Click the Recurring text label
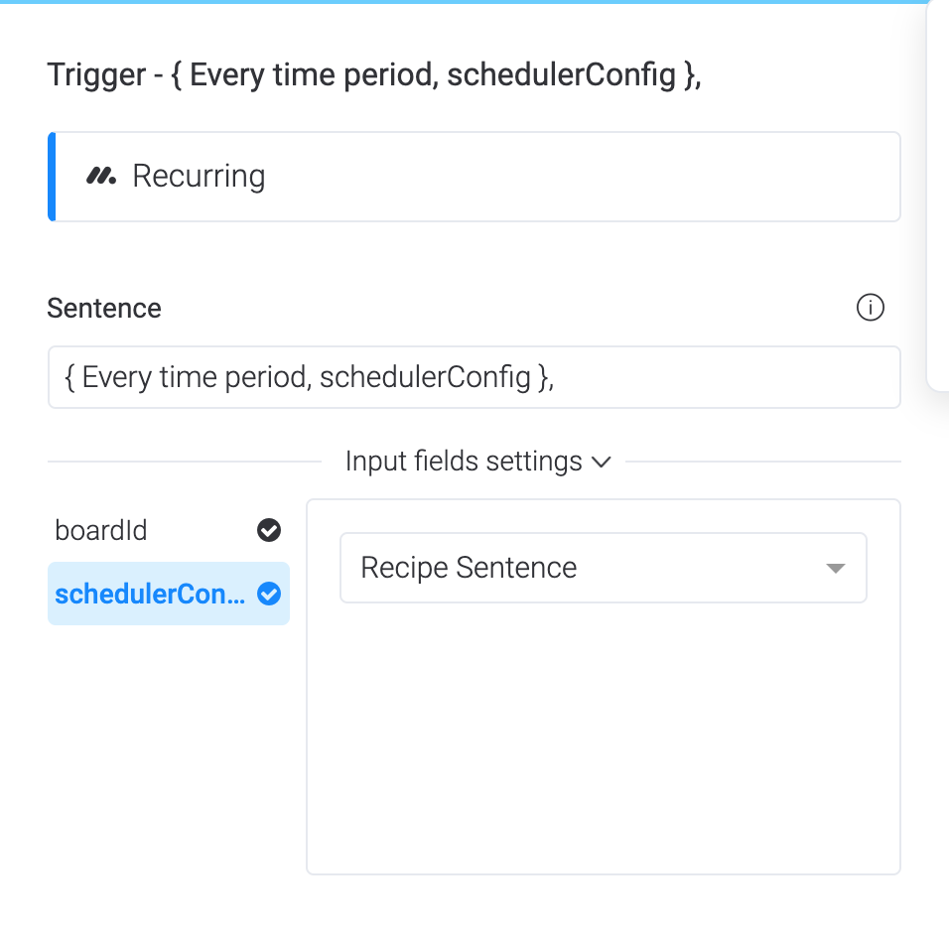The height and width of the screenshot is (933, 949). pos(199,177)
